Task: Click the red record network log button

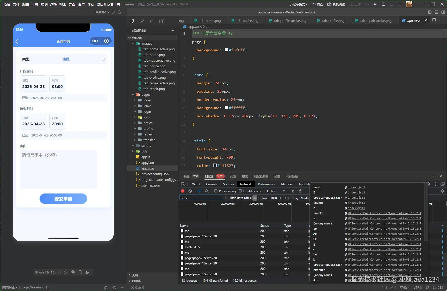Action: click(183, 191)
